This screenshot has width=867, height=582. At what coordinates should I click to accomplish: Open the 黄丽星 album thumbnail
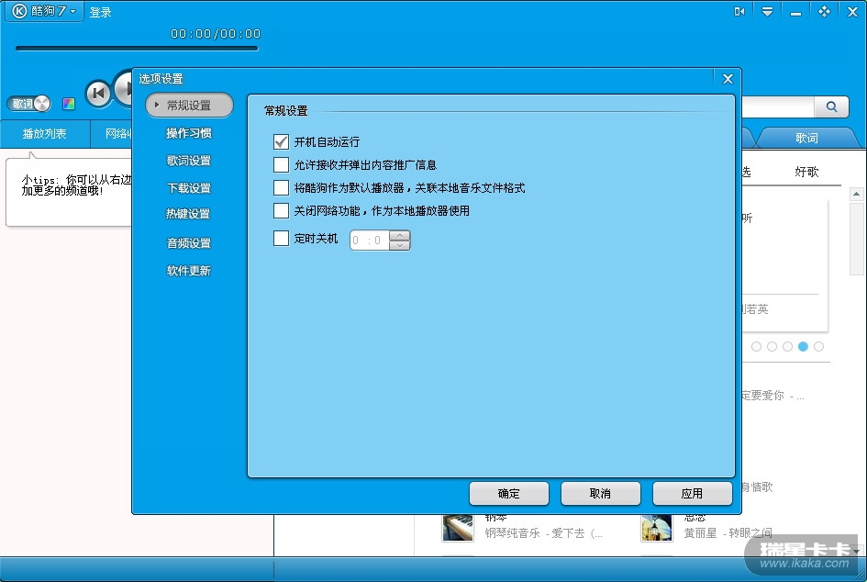coord(656,528)
